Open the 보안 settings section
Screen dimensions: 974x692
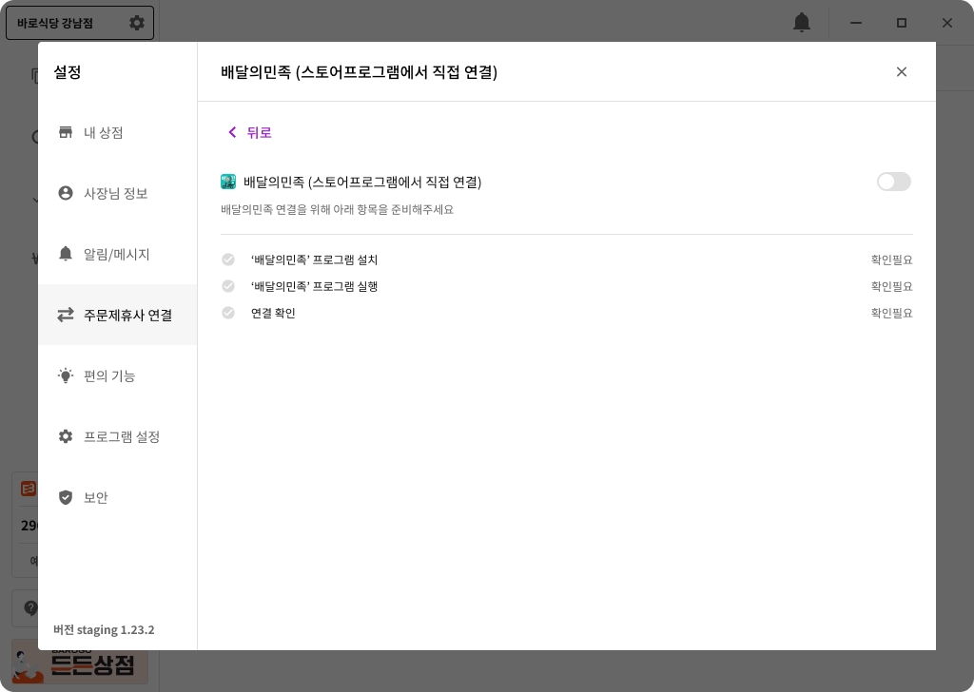click(x=118, y=497)
